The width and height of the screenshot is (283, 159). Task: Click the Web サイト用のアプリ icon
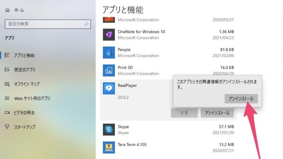click(x=7, y=98)
